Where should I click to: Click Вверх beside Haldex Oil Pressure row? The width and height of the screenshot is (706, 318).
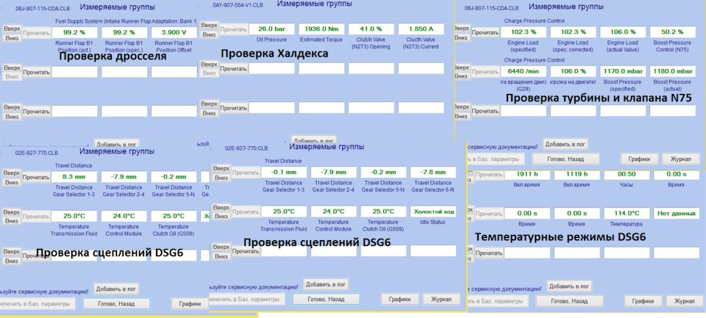(209, 26)
